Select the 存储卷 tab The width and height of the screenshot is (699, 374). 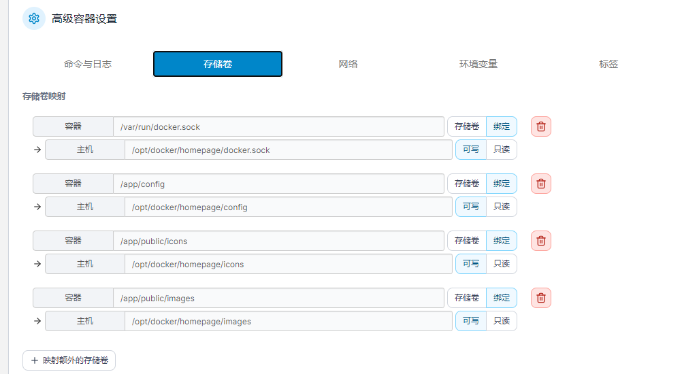pos(218,64)
